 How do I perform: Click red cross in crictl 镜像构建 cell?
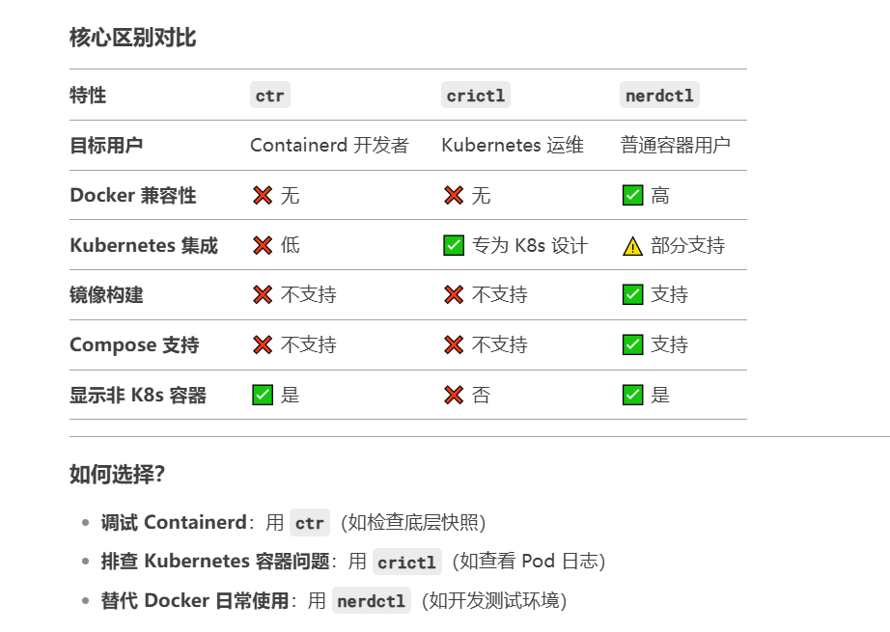(454, 295)
